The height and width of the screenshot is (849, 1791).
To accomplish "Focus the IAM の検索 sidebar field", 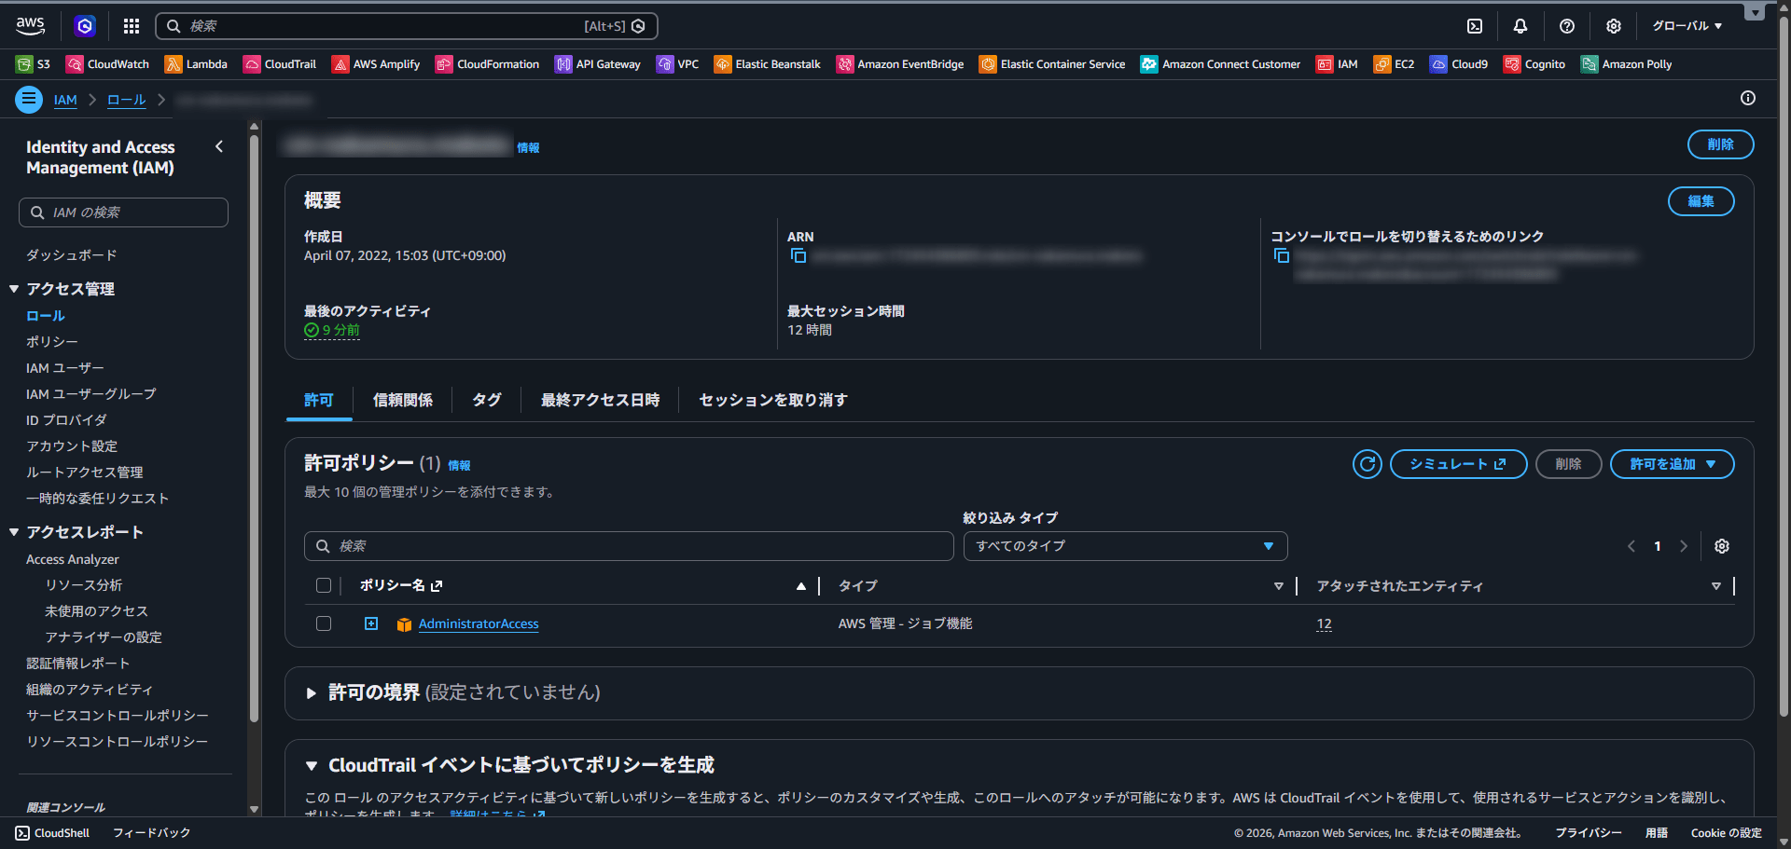I will pos(123,212).
